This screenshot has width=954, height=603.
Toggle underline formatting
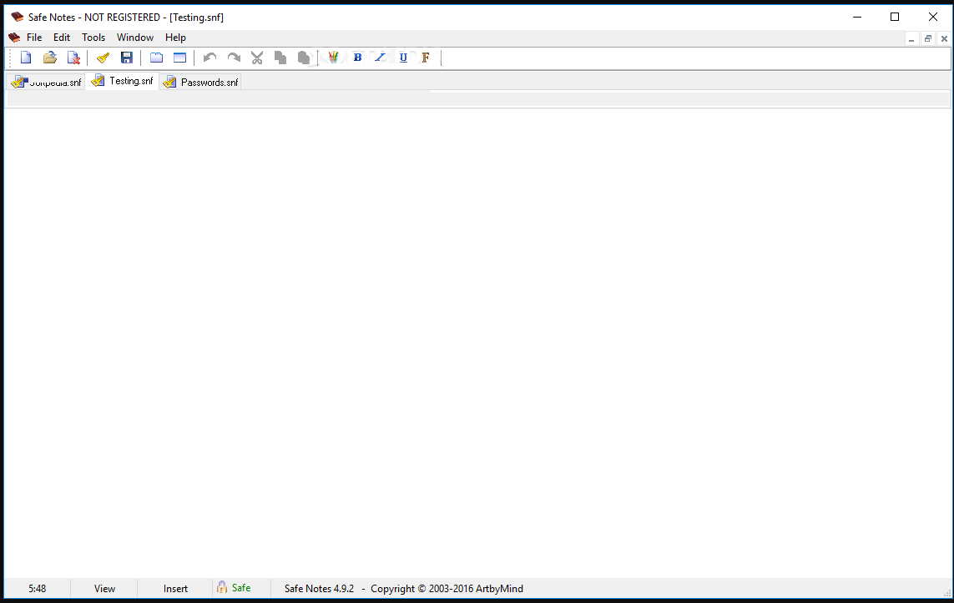click(403, 58)
